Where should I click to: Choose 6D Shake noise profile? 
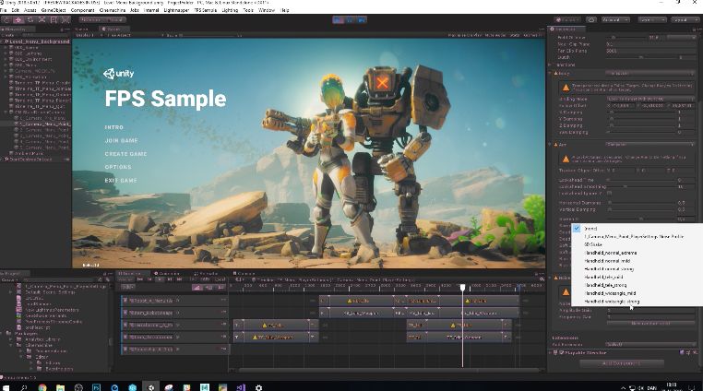593,244
